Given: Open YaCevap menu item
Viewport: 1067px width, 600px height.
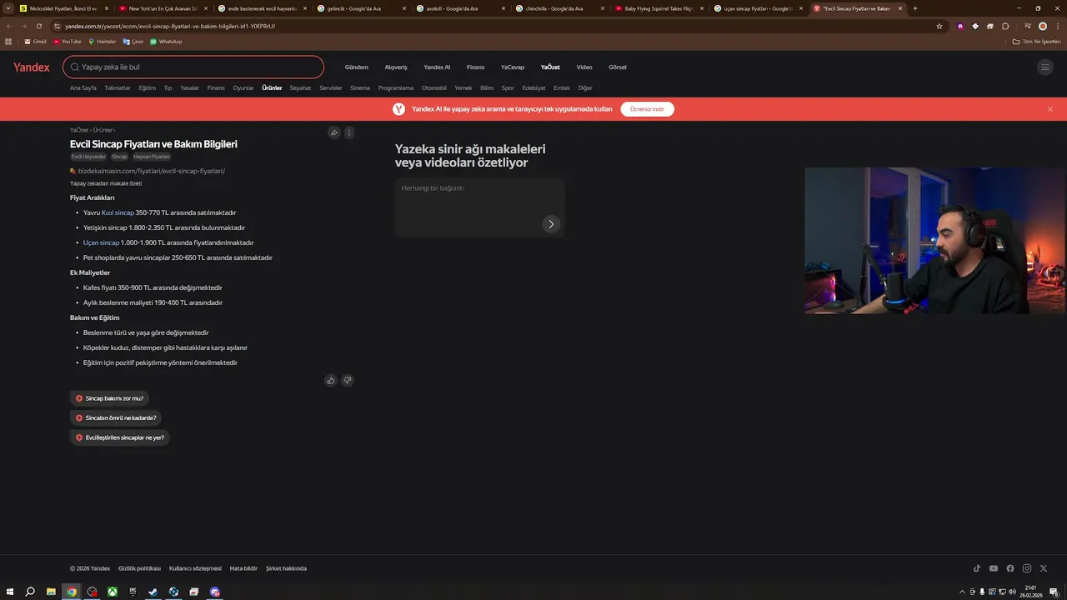Looking at the screenshot, I should tap(513, 67).
